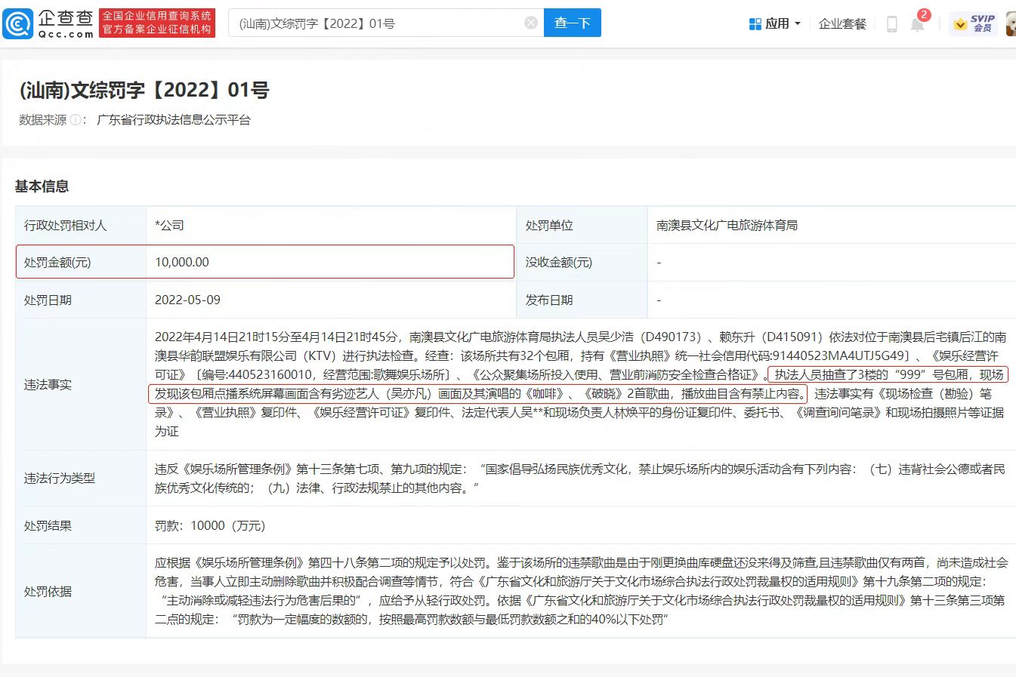The width and height of the screenshot is (1016, 677).
Task: Open the SVIP 会员 badge
Action: pos(974,23)
